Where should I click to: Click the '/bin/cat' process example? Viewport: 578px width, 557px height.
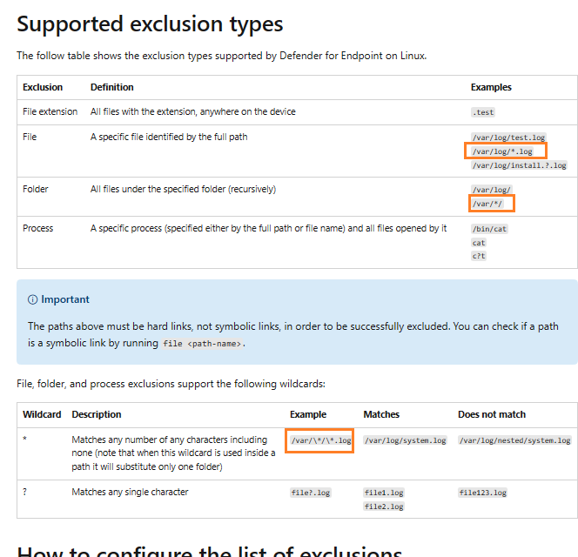(489, 229)
